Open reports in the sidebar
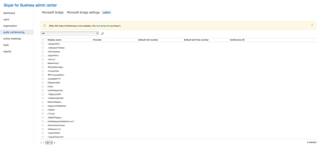The height and width of the screenshot is (159, 323). tap(7, 51)
